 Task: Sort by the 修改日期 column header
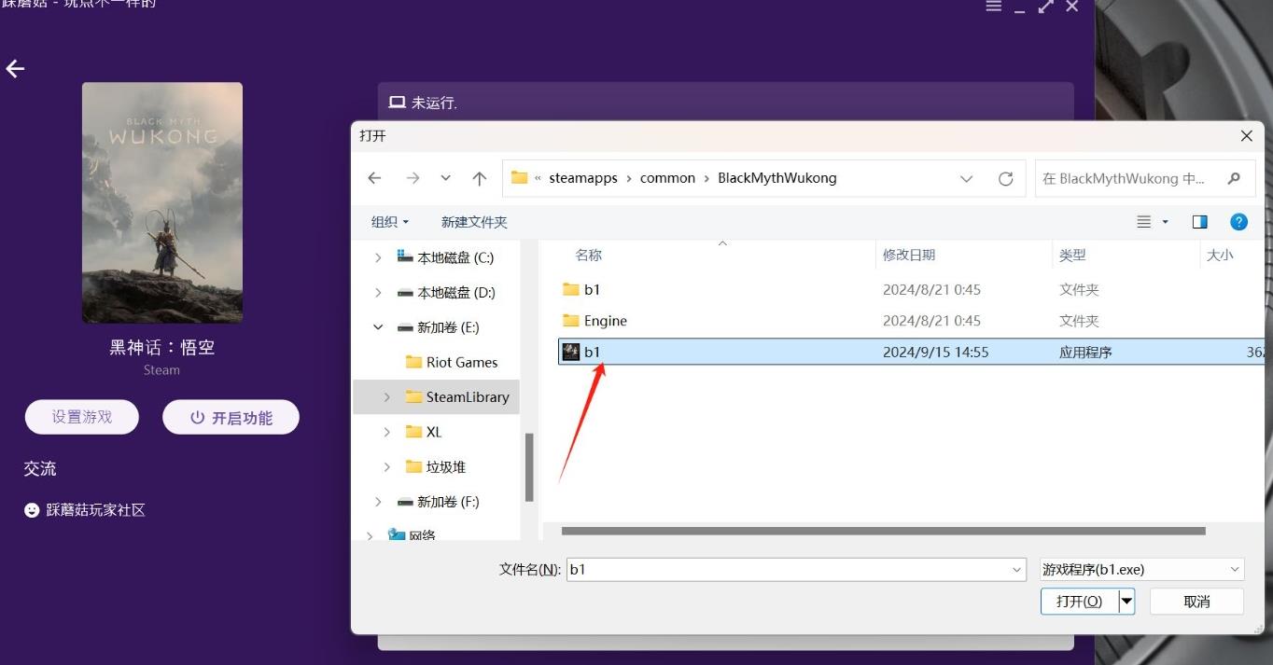909,255
